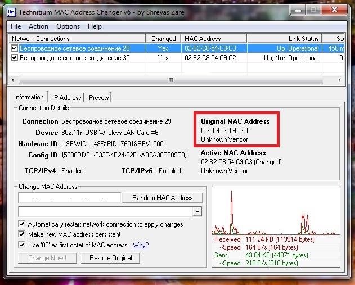The height and width of the screenshot is (285, 355).
Task: Minimize the Technitium window
Action: [x=298, y=10]
